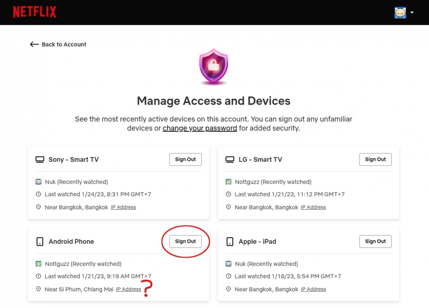429x308 pixels.
Task: Click Manage Access and Devices heading
Action: coord(213,101)
